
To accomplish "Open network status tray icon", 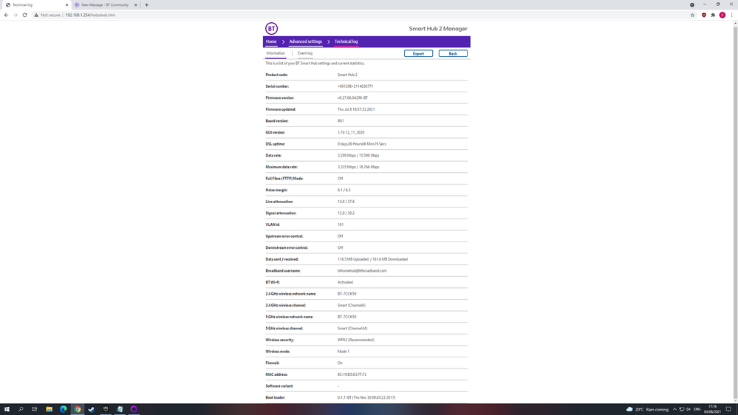I will coord(682,409).
